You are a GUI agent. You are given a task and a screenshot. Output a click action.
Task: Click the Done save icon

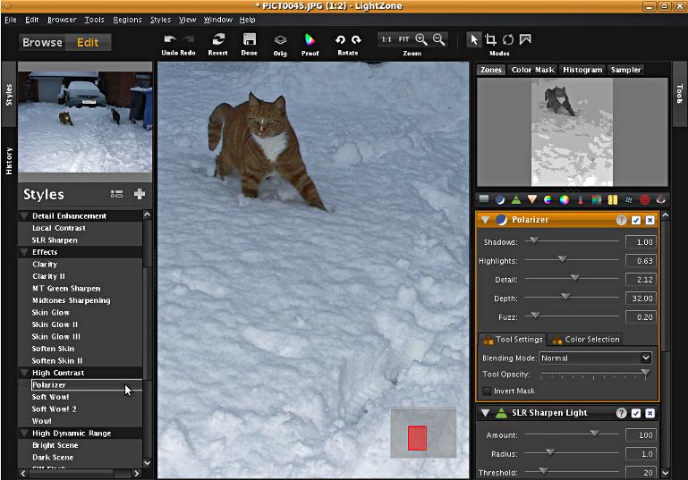click(250, 40)
